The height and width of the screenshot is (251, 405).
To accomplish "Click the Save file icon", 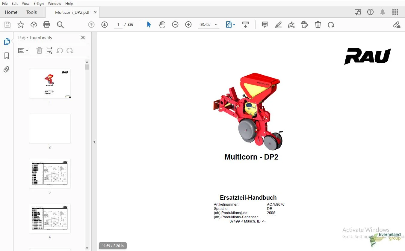I will click(x=7, y=25).
